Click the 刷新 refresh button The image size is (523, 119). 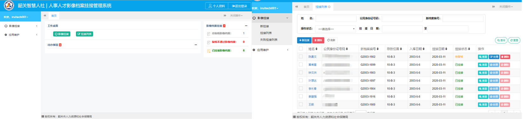click(331, 40)
